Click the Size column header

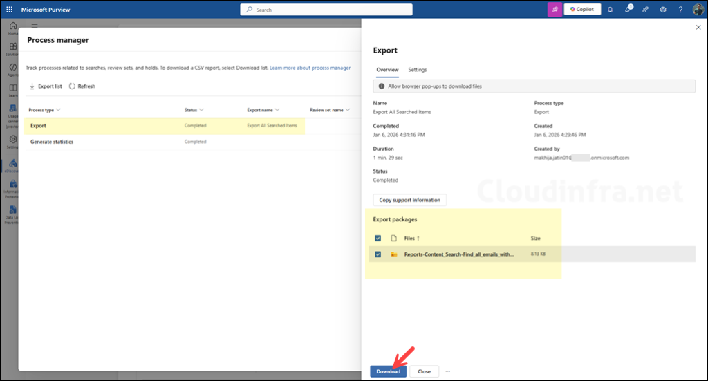tap(536, 239)
